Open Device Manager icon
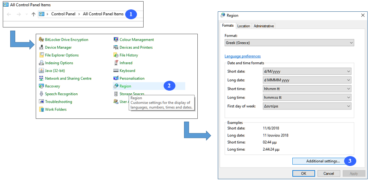The image size is (370, 182). pos(41,47)
